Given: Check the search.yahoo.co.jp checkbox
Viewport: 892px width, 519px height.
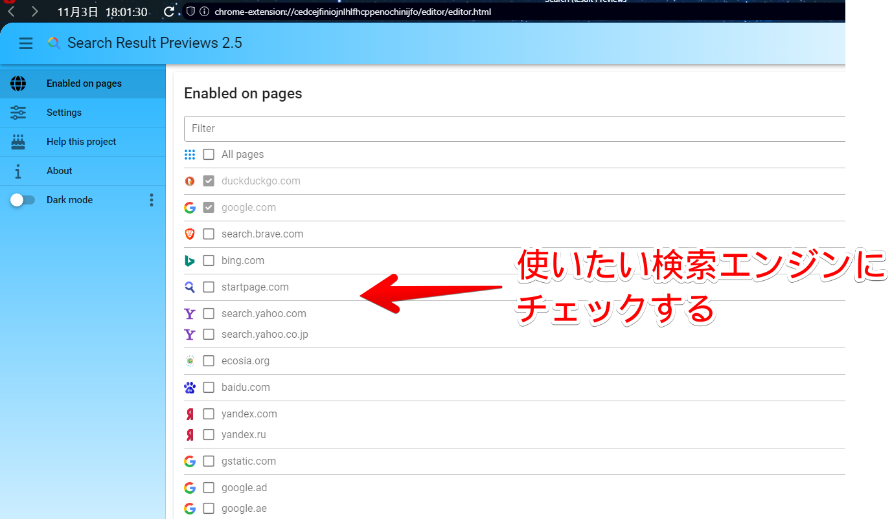Looking at the screenshot, I should coord(209,335).
